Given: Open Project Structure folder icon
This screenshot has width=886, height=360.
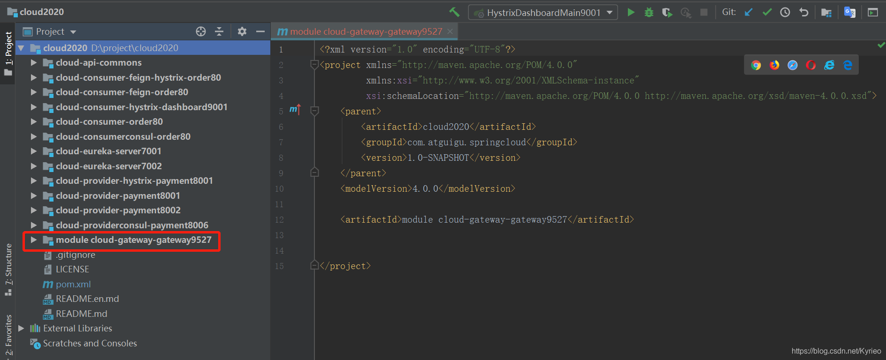Looking at the screenshot, I should point(826,12).
